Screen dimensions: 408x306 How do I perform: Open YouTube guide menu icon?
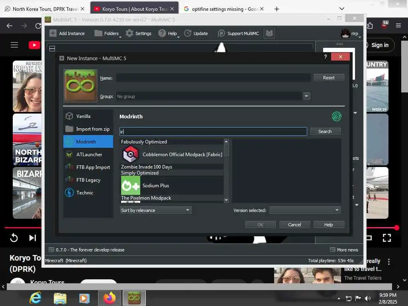click(14, 45)
